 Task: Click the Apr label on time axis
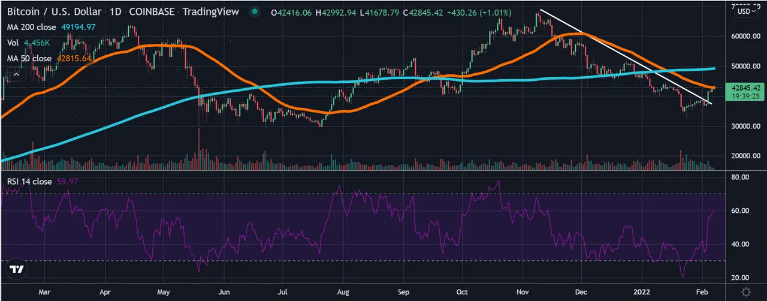point(105,292)
